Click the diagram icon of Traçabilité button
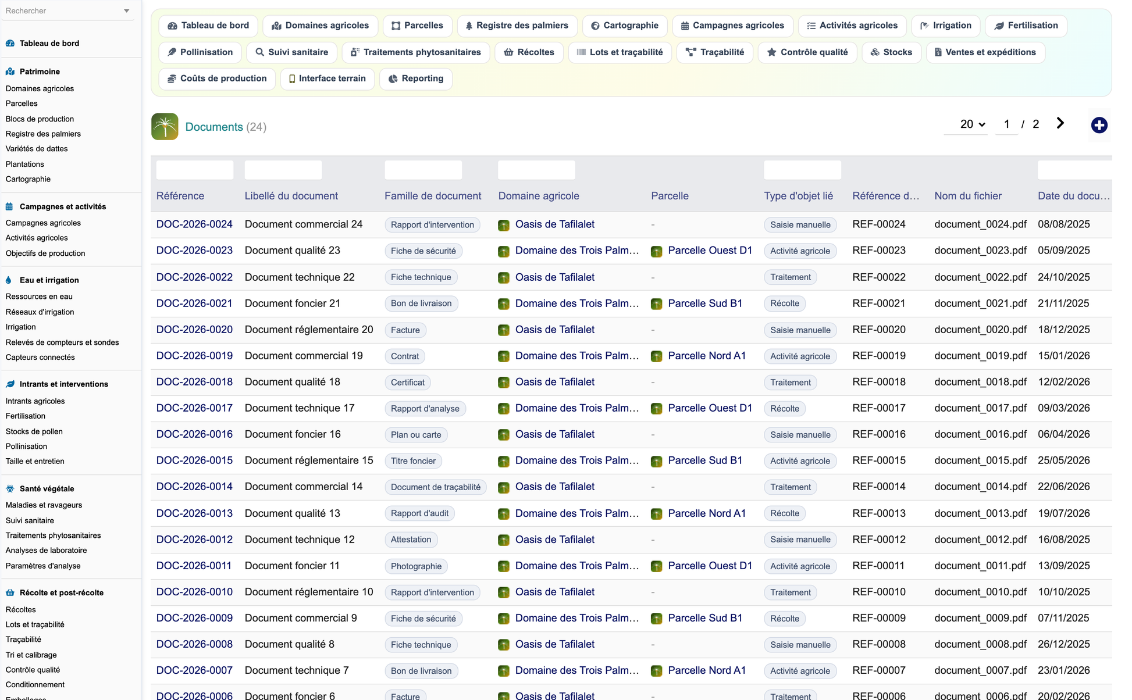This screenshot has height=700, width=1132. point(691,52)
